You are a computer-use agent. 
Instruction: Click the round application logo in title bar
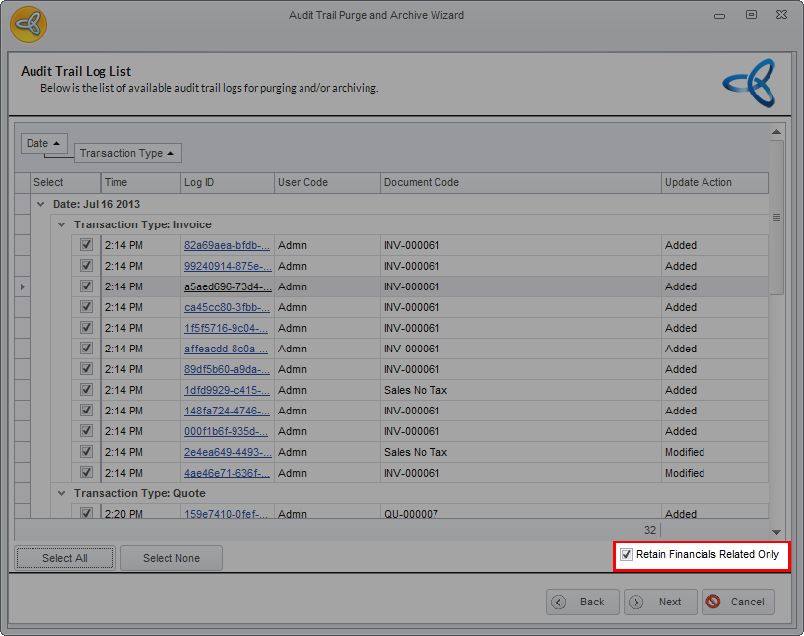click(x=29, y=24)
